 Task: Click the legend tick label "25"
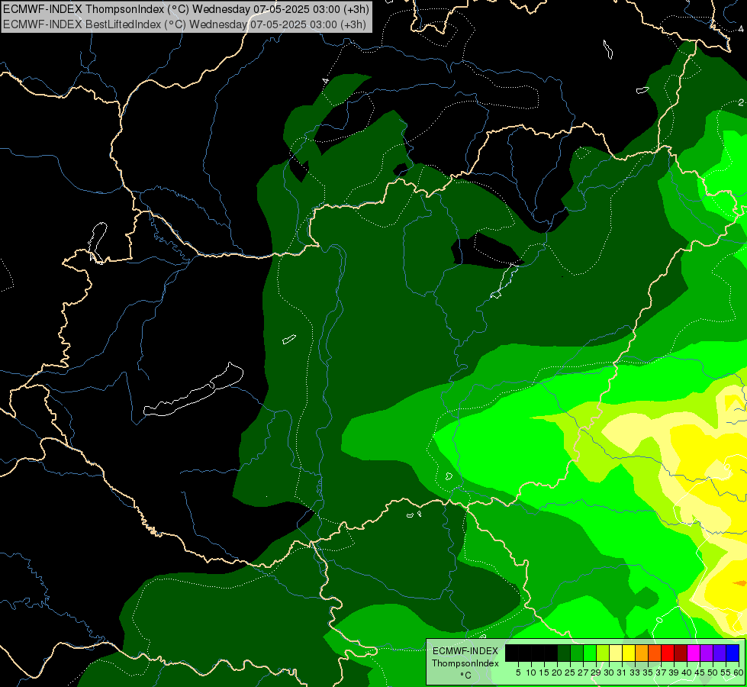click(x=570, y=672)
